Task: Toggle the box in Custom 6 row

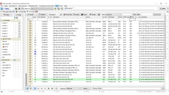Action: tap(19, 36)
